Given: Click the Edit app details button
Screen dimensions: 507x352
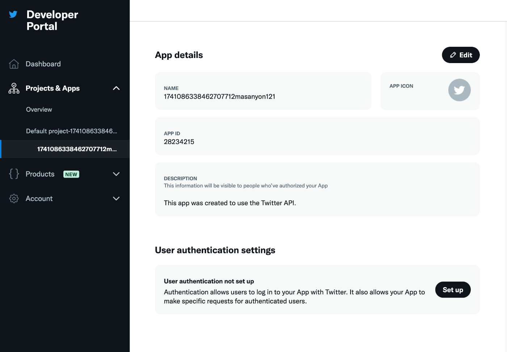Looking at the screenshot, I should [x=461, y=55].
